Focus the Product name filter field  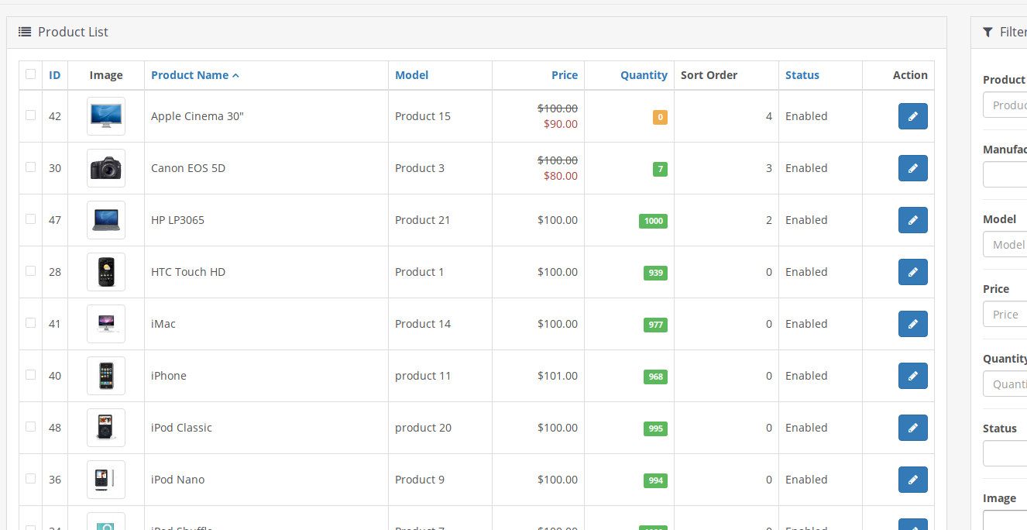[1005, 105]
